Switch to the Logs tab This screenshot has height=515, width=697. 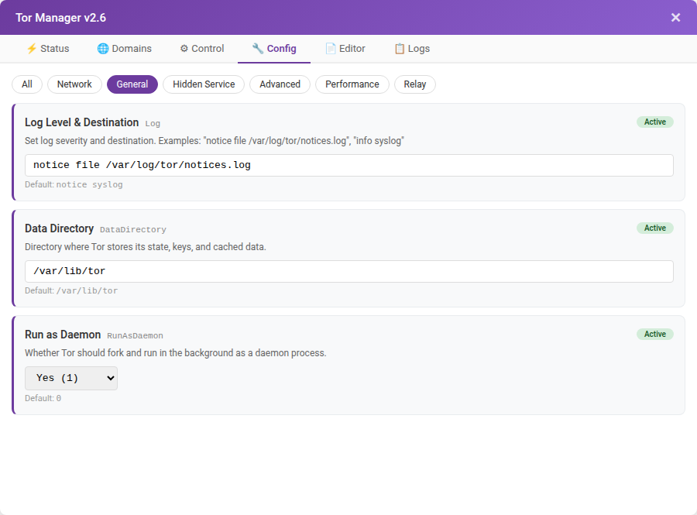coord(412,49)
